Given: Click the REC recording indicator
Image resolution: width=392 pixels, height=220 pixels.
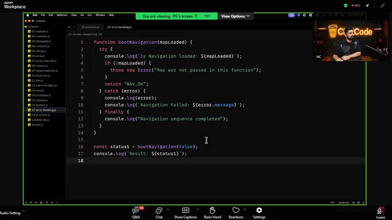Looking at the screenshot, I should coord(356,6).
